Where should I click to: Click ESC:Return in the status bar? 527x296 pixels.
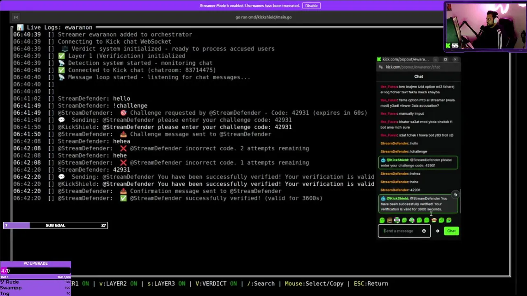[371, 284]
